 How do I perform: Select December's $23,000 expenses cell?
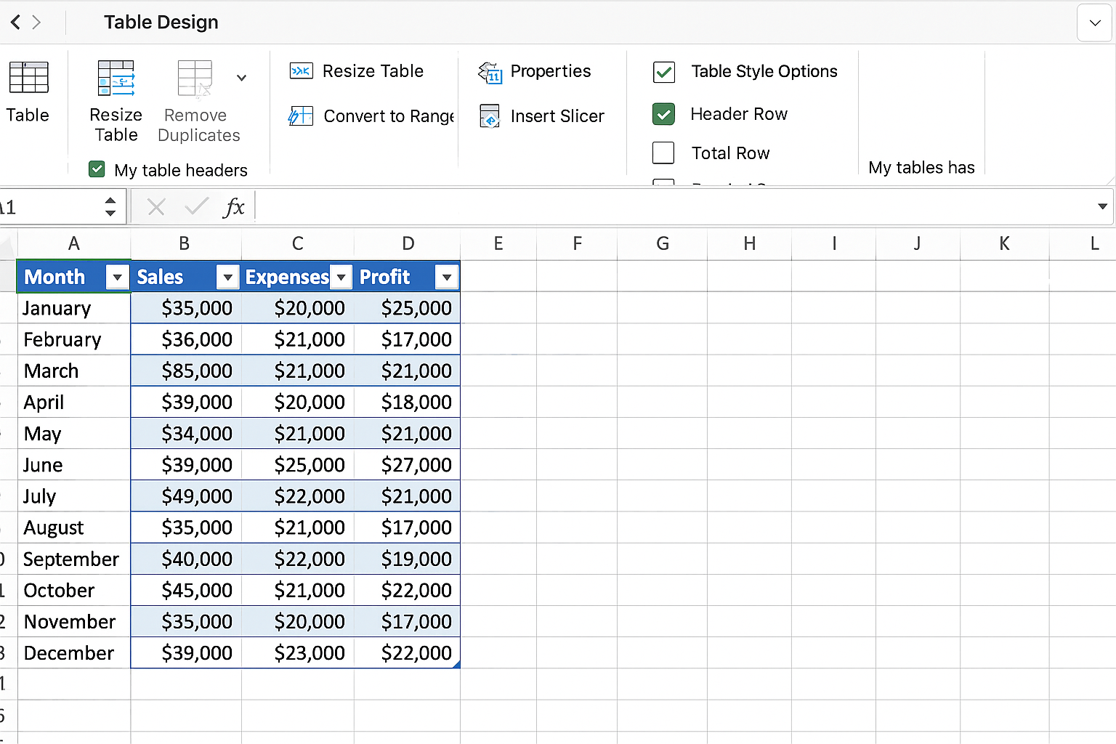[x=298, y=652]
